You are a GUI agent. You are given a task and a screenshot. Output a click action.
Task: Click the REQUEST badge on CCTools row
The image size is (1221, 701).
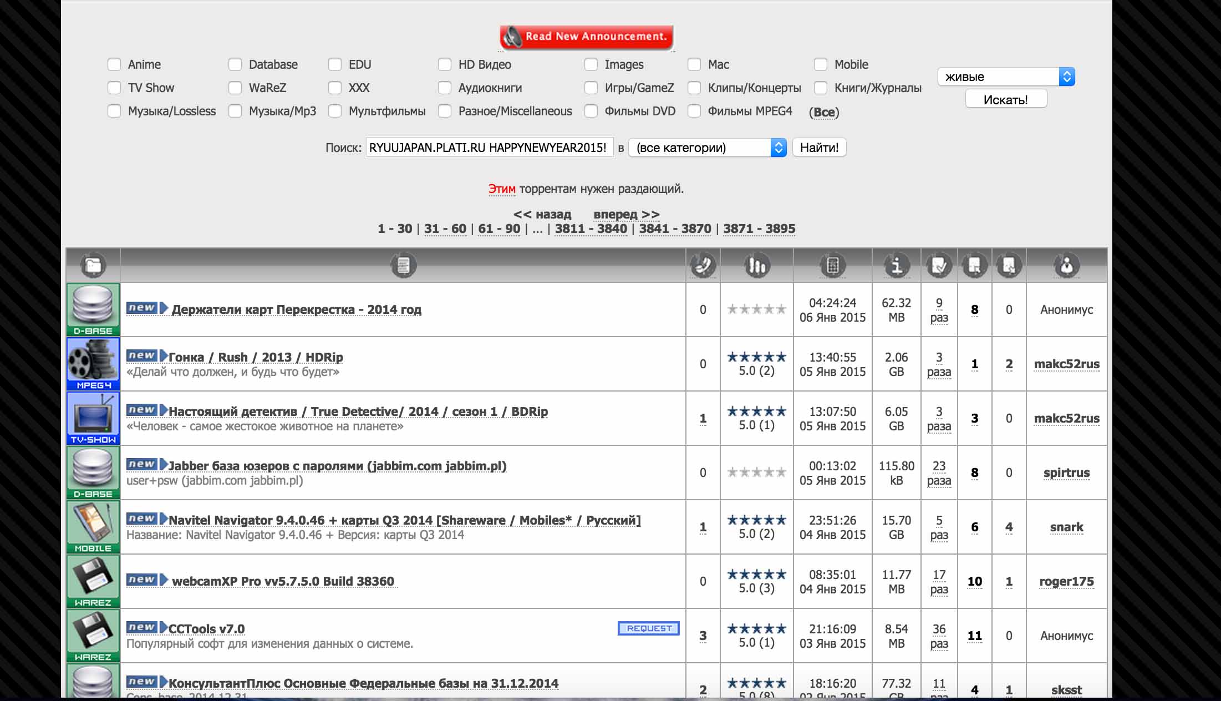coord(648,628)
